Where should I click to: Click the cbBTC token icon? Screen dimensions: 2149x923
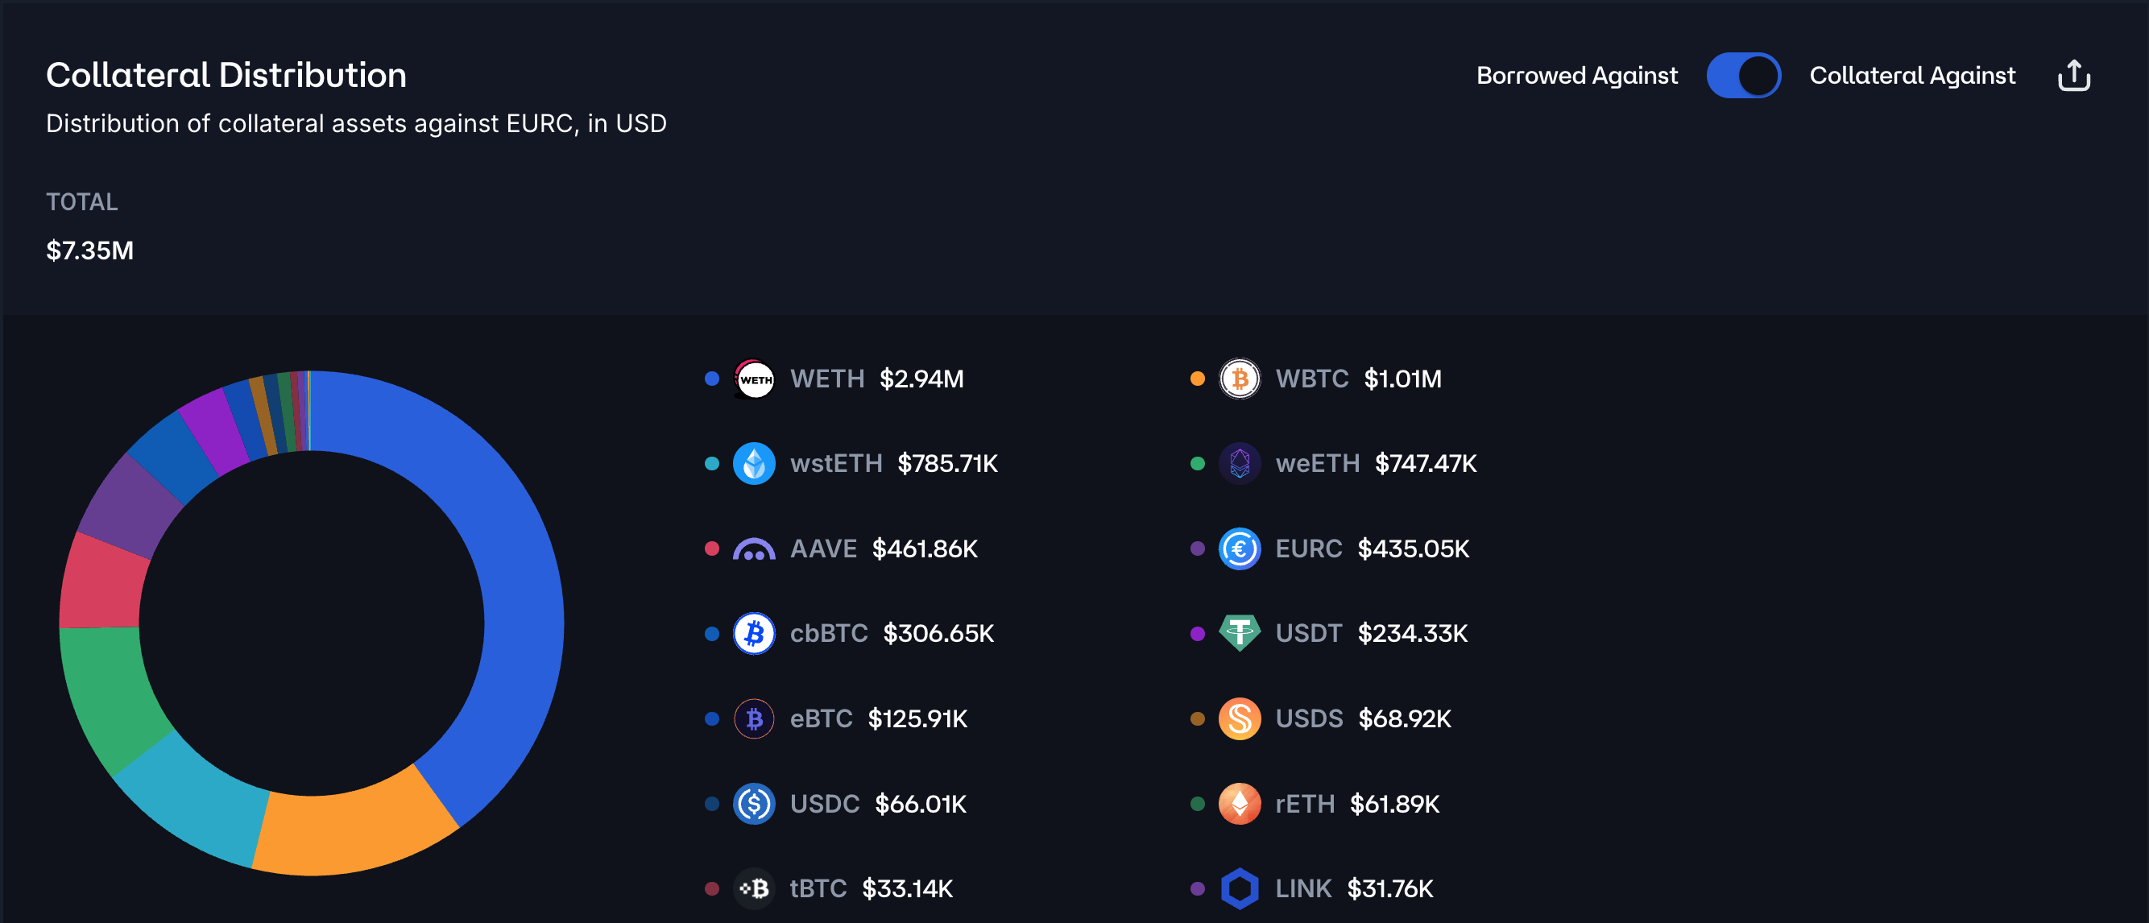click(x=754, y=633)
